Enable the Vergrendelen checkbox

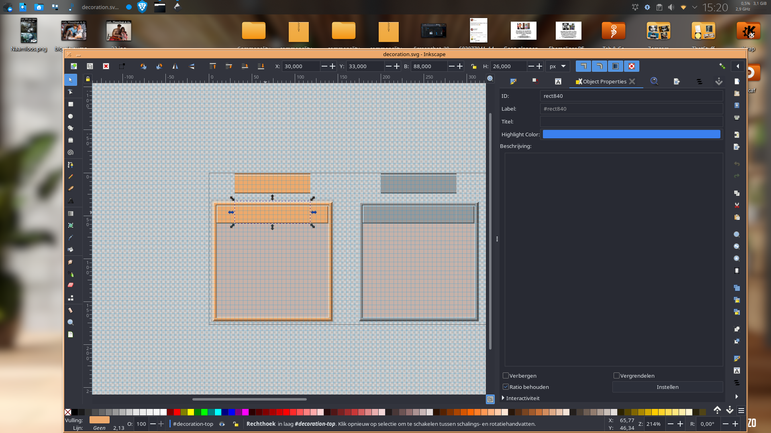[616, 376]
